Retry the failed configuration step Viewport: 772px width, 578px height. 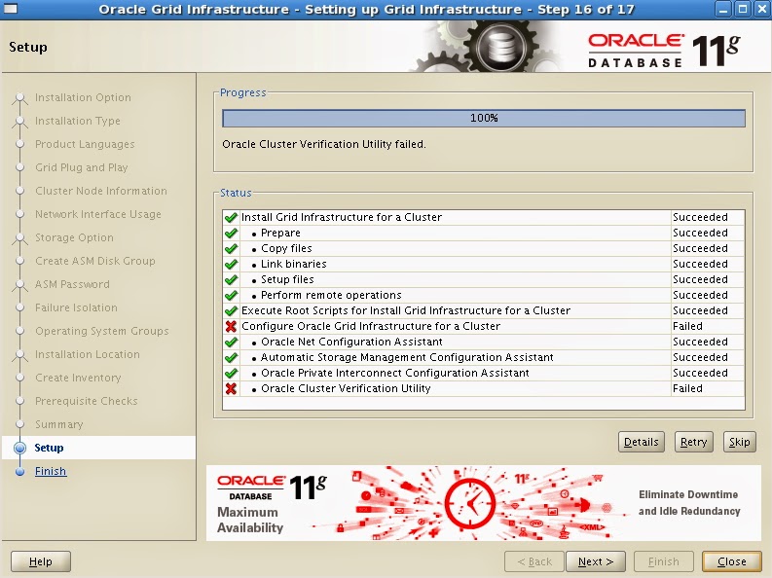(x=694, y=442)
